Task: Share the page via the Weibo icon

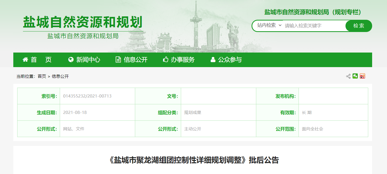Action: coord(362,76)
